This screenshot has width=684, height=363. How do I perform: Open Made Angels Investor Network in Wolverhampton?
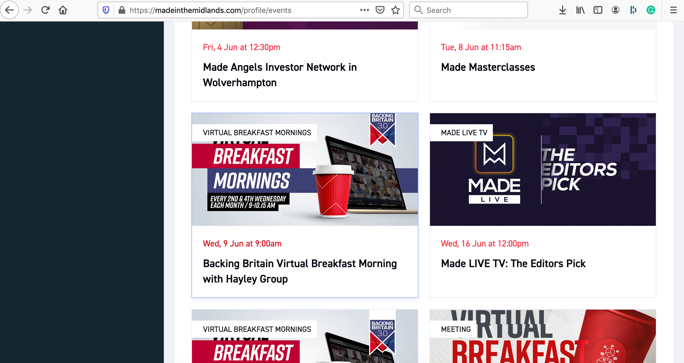click(x=280, y=75)
